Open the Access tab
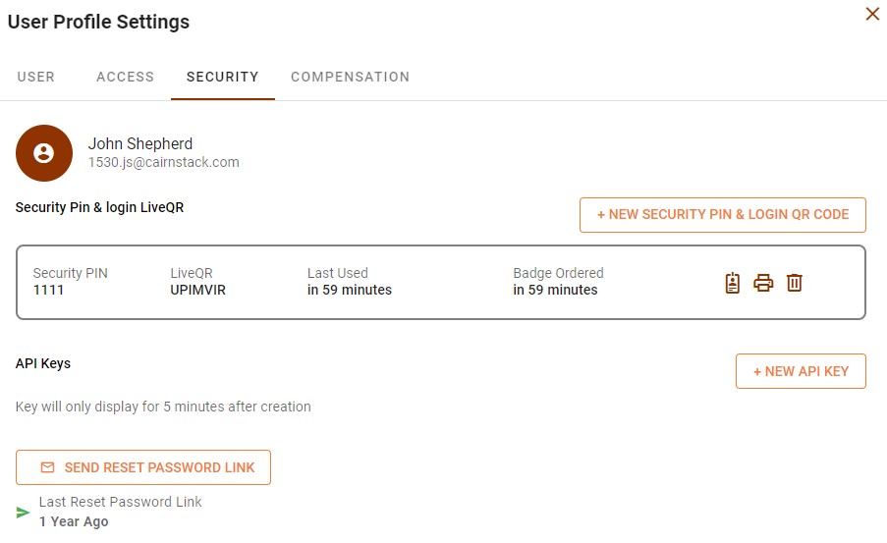887x543 pixels. point(125,77)
